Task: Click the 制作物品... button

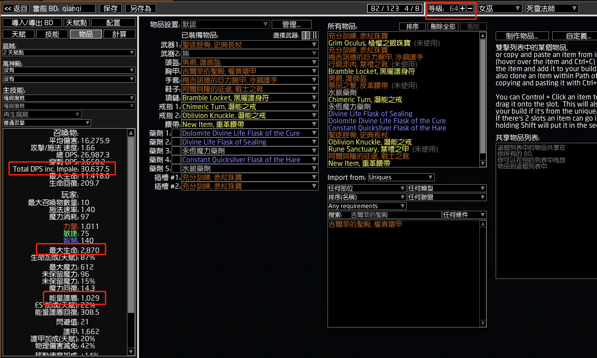Action: pyautogui.click(x=522, y=36)
